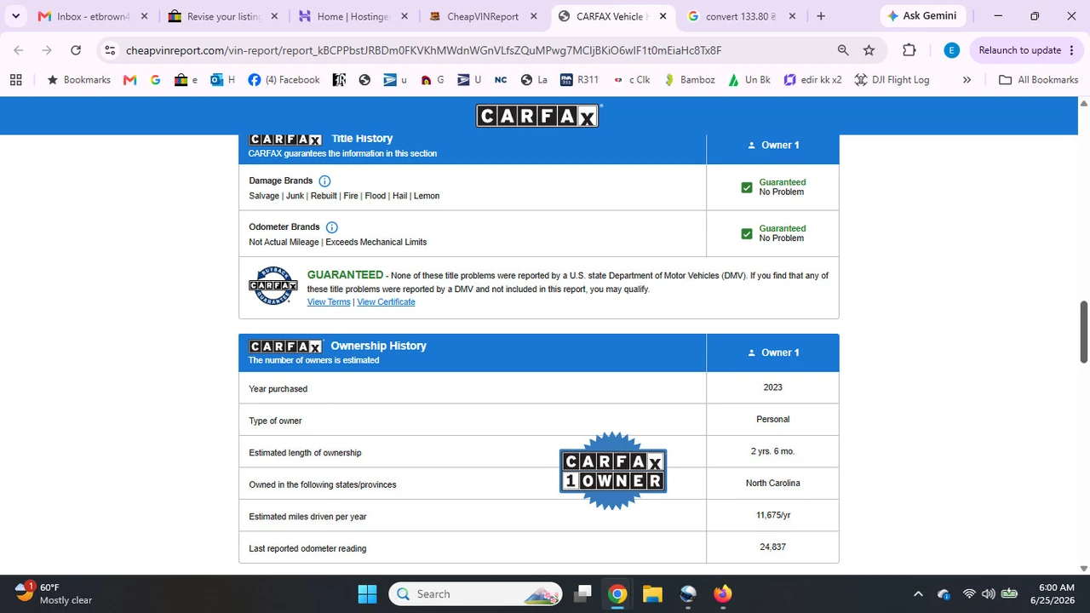Click the info icon beside Damage Brands
The height and width of the screenshot is (613, 1090).
click(x=324, y=181)
